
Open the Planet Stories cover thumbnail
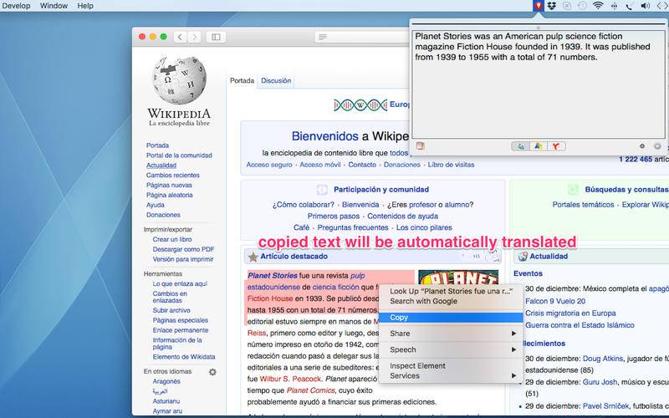click(x=457, y=278)
